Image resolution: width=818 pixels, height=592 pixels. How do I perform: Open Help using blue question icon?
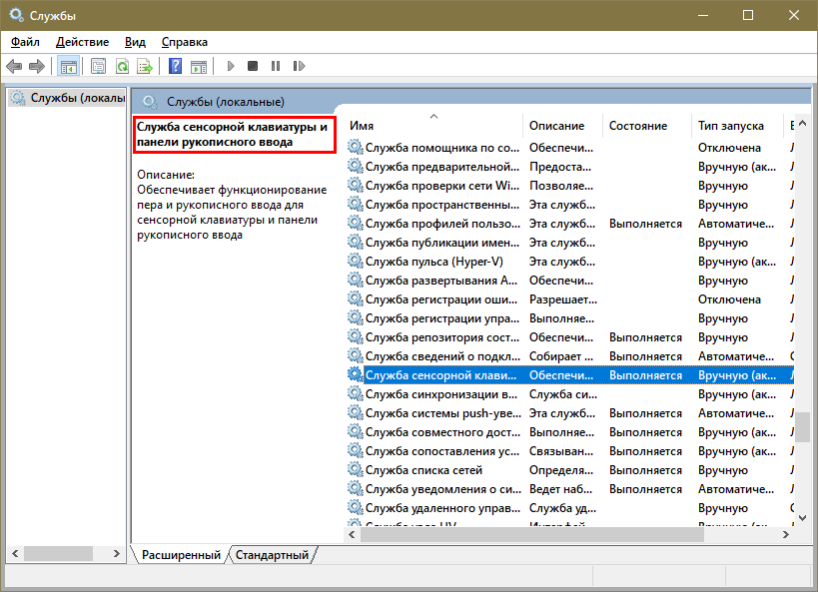tap(175, 66)
